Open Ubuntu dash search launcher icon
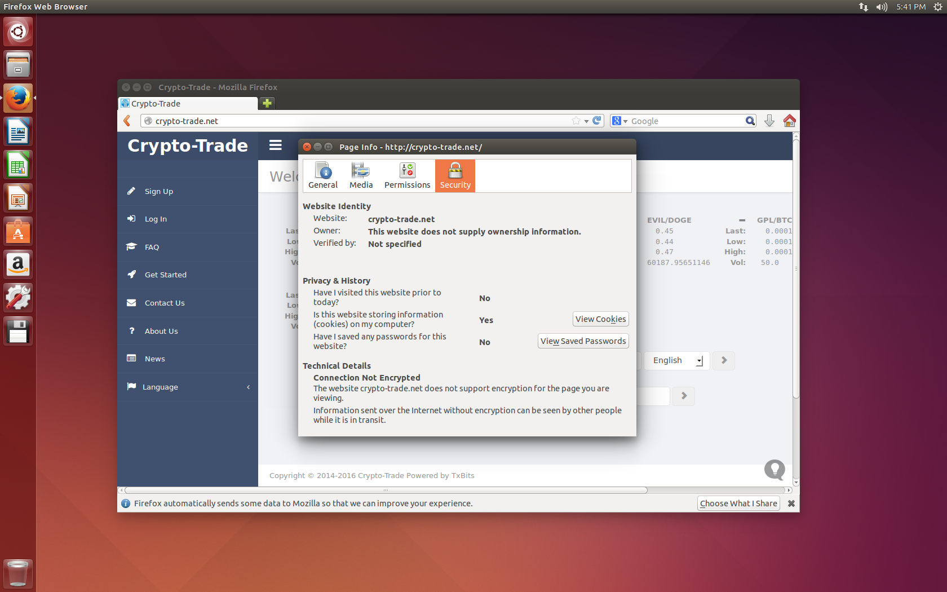Screen dimensions: 947x592 click(18, 31)
